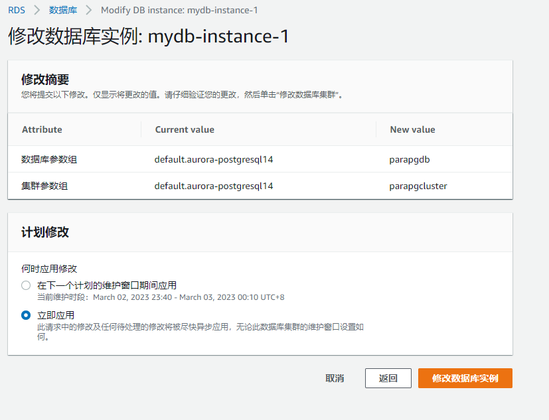Screen dimensions: 549x420
Task: Click the Current value column header
Action: [x=185, y=129]
